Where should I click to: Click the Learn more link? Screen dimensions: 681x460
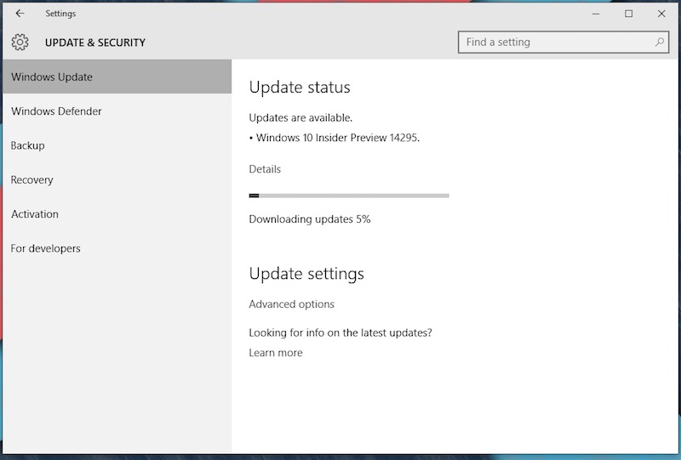(x=276, y=353)
